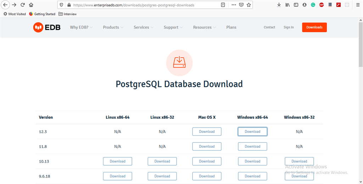Open the Firefox hamburger menu
Viewport: 363px width, 184px height.
pyautogui.click(x=357, y=5)
